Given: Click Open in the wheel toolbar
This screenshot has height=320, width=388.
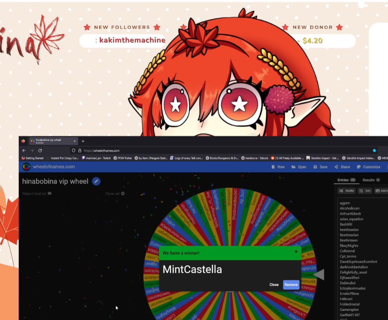Looking at the screenshot, I should point(299,167).
